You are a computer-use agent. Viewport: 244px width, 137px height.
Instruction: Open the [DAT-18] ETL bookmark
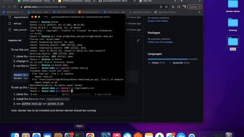point(64,12)
